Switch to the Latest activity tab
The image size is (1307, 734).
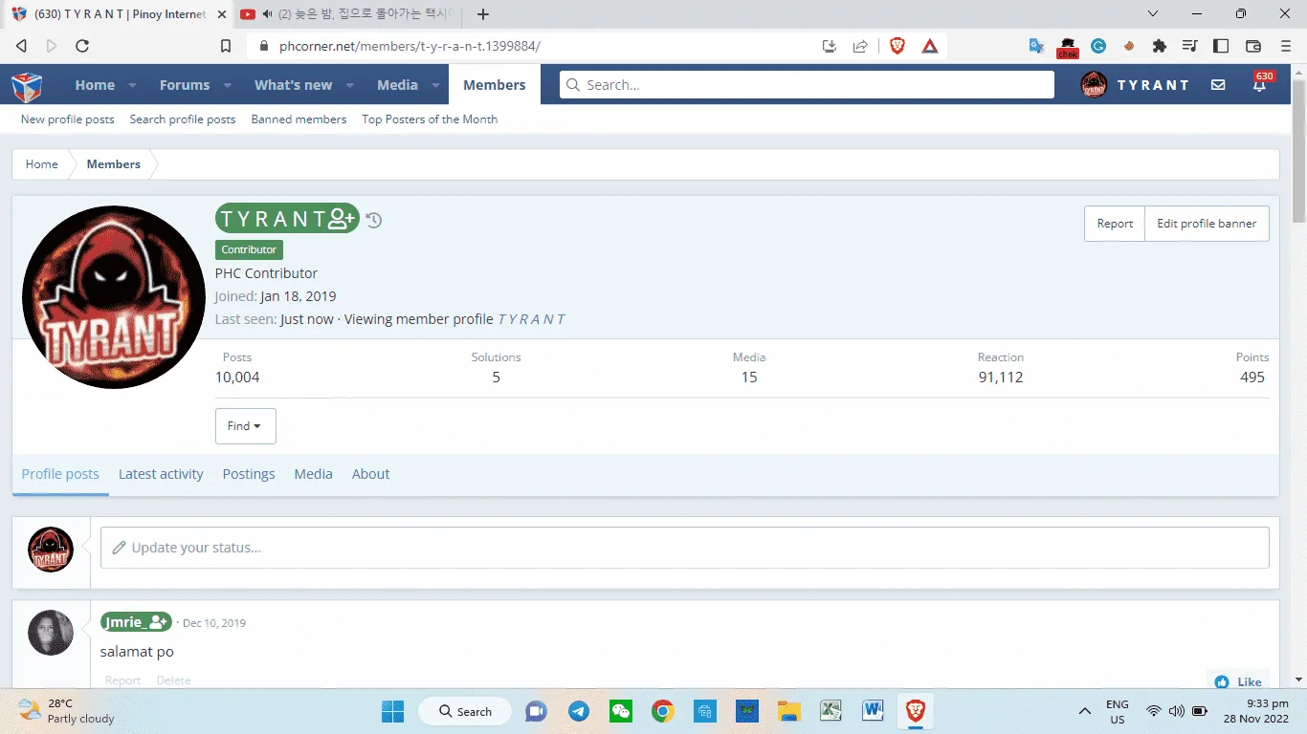[x=161, y=474]
